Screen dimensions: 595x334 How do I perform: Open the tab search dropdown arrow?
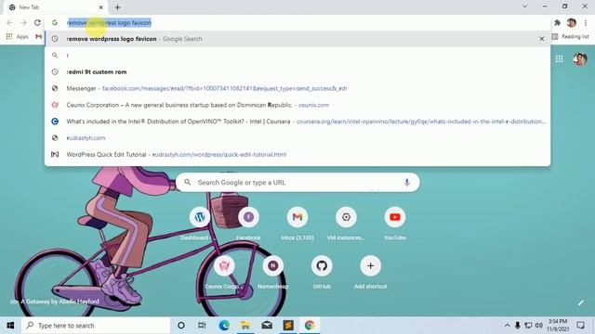pos(524,6)
